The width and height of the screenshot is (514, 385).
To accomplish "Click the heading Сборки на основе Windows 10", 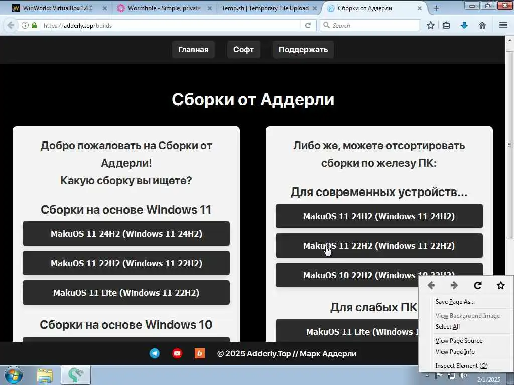I will coord(126,325).
